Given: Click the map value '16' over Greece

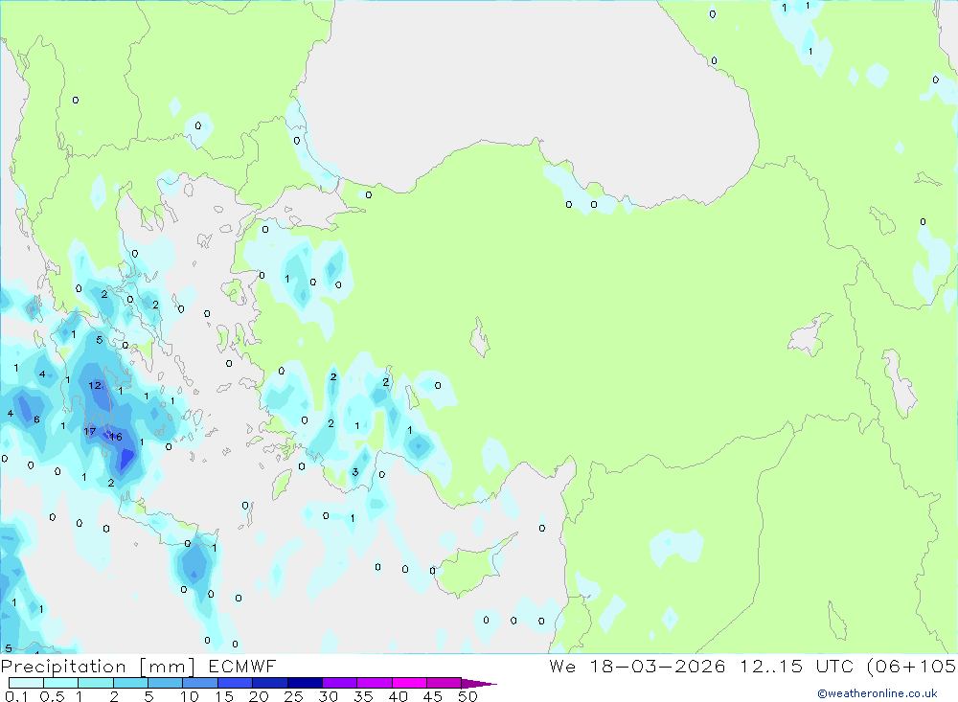Looking at the screenshot, I should pyautogui.click(x=116, y=436).
